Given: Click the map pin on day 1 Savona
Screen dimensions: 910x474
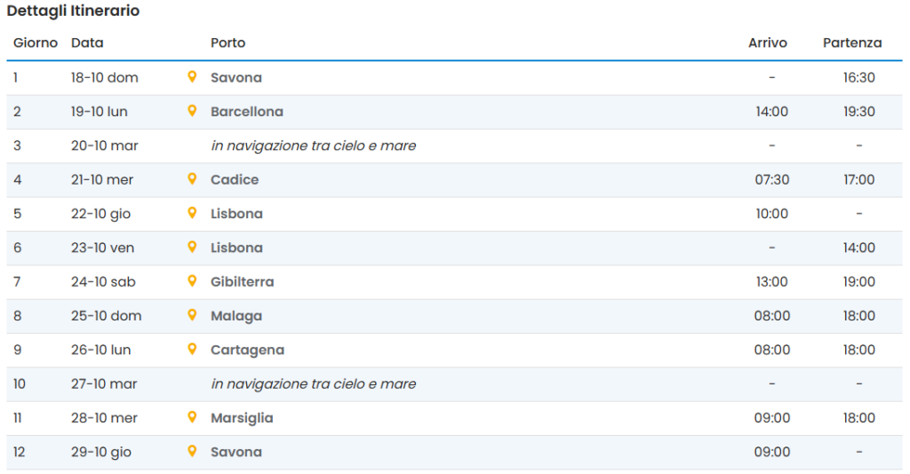Looking at the screenshot, I should pos(192,77).
